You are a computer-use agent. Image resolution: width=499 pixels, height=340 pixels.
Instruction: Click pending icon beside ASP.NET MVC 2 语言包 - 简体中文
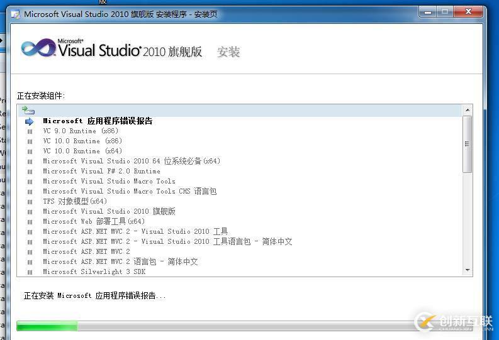click(30, 262)
